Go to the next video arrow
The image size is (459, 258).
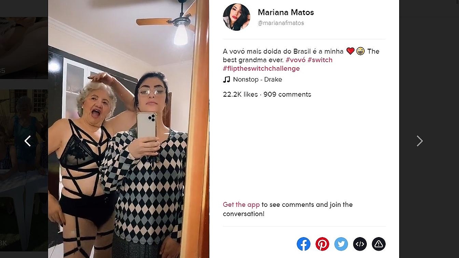420,141
